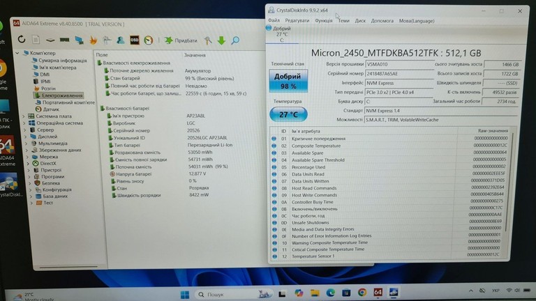Select Ім'я комп'ютера in the tree

pyautogui.click(x=57, y=67)
